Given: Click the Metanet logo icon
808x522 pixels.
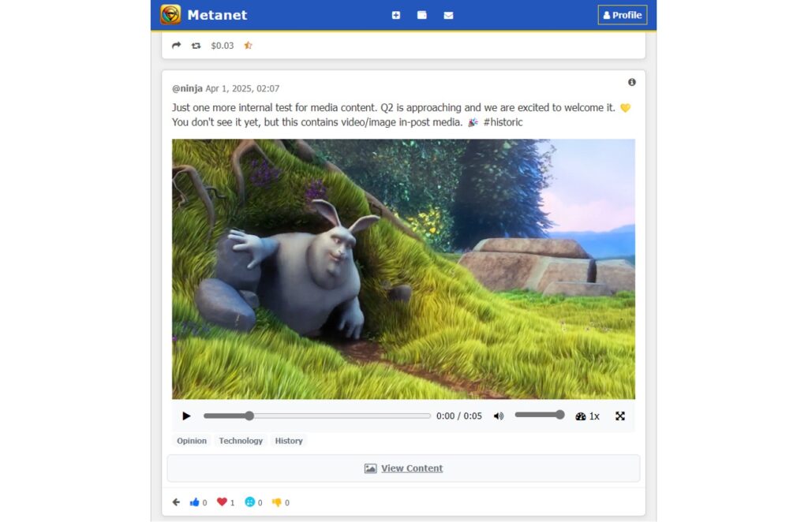Looking at the screenshot, I should pos(170,15).
